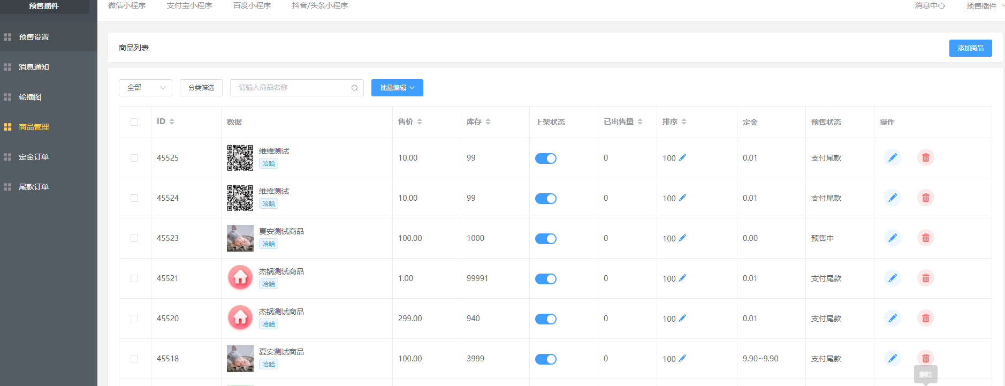
Task: Edit the sort order of product 45523
Action: click(x=682, y=238)
